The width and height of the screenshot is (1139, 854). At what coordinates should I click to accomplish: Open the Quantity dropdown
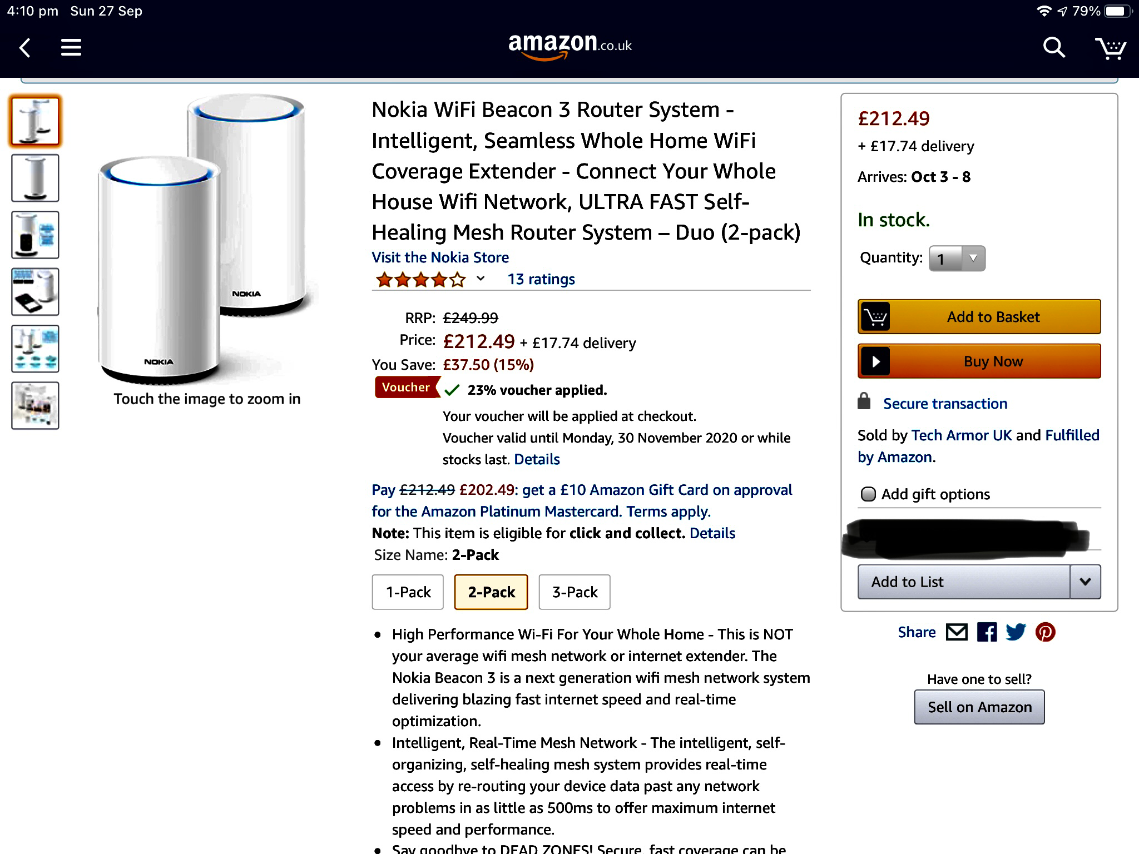click(957, 259)
